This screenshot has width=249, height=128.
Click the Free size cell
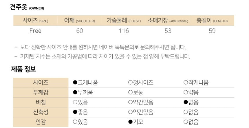tap(35, 31)
